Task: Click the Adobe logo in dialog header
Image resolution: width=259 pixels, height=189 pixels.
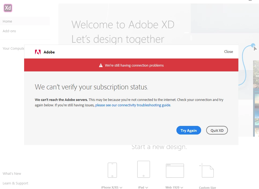Action: 38,52
